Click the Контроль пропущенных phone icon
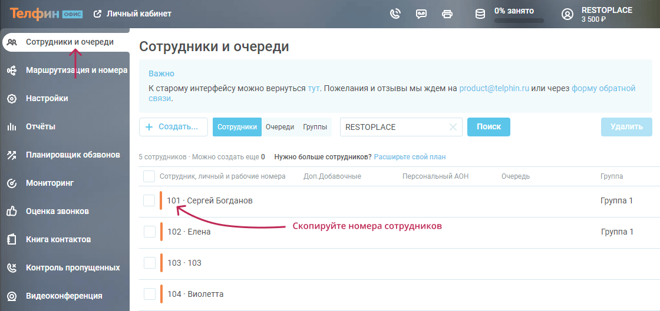 click(12, 267)
